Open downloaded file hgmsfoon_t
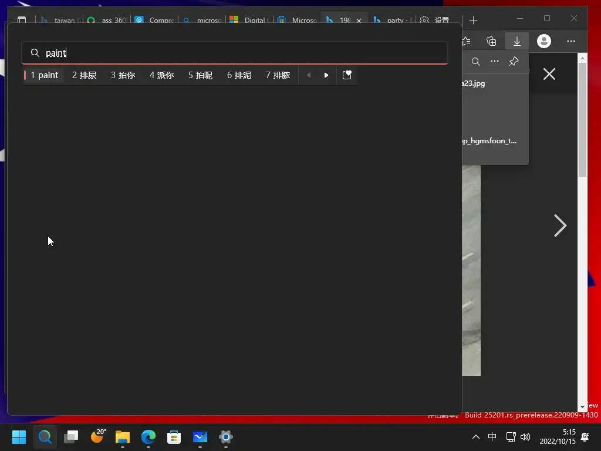Image resolution: width=601 pixels, height=451 pixels. tap(490, 141)
